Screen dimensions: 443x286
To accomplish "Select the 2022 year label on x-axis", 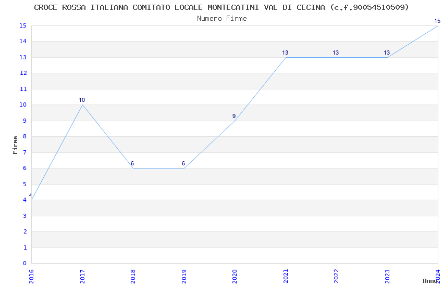I will pyautogui.click(x=336, y=277).
